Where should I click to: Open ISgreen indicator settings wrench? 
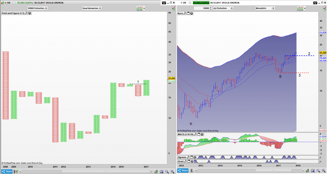(188, 157)
